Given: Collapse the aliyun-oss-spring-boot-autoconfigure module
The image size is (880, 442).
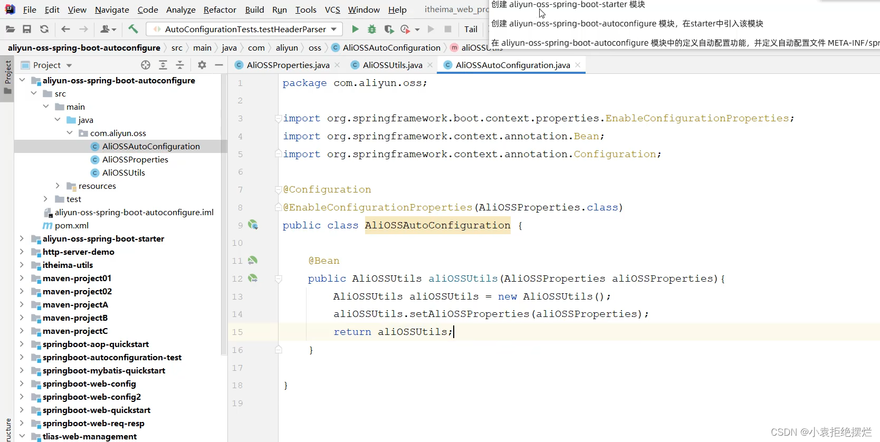Looking at the screenshot, I should pos(22,80).
